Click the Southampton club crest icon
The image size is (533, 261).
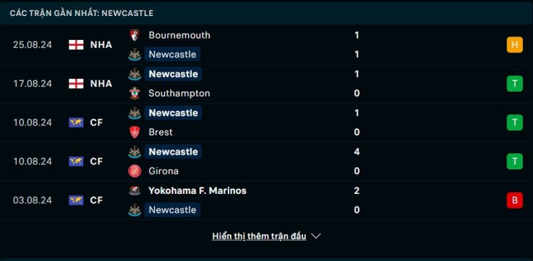click(x=135, y=93)
